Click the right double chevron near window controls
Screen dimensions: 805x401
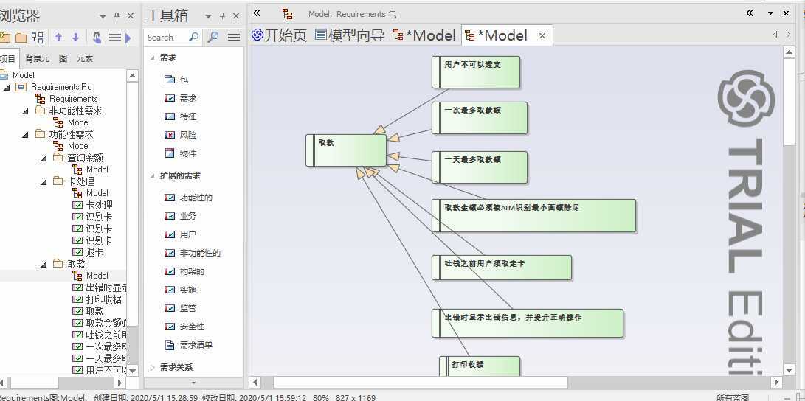click(x=750, y=13)
